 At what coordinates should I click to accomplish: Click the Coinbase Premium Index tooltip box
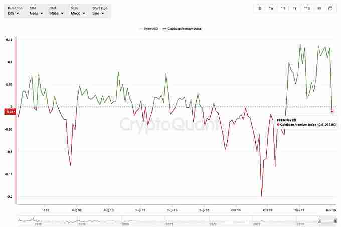pyautogui.click(x=305, y=121)
